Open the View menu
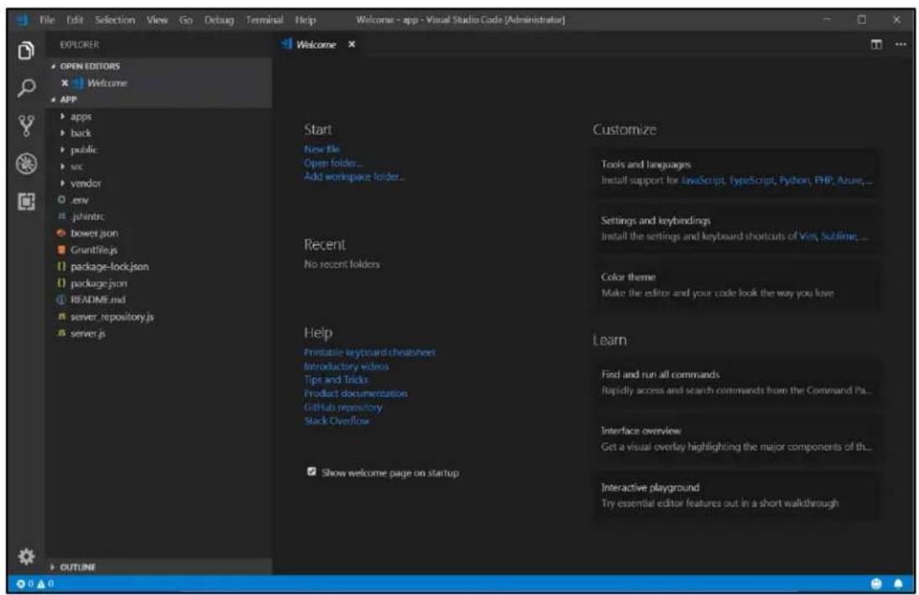 coord(157,20)
